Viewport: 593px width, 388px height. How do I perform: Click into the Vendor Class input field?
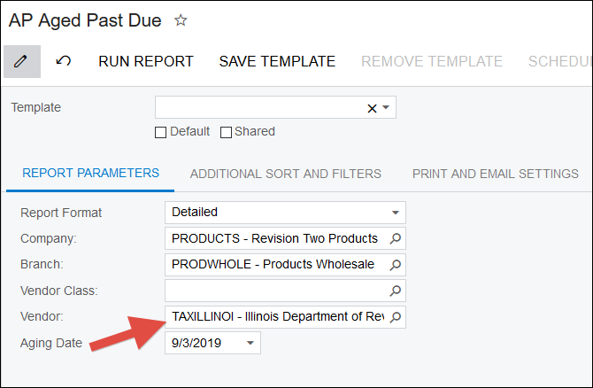point(276,291)
